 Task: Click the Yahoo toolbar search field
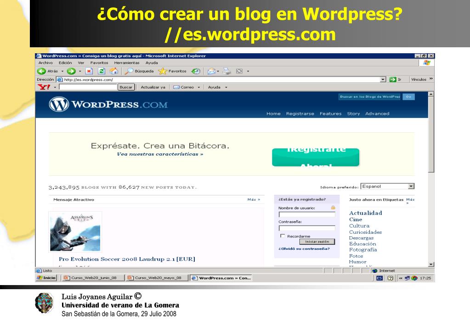(88, 87)
